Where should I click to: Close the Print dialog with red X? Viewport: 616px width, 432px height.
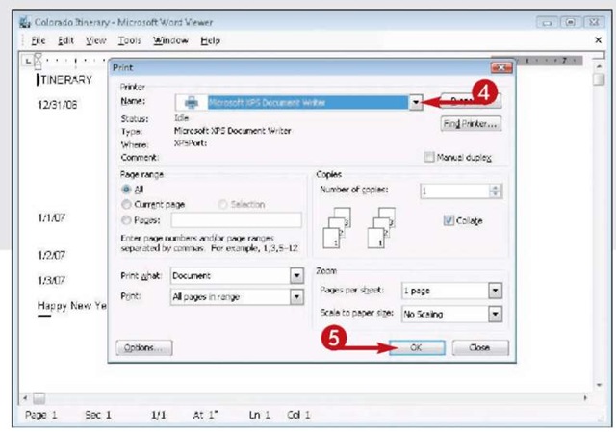[x=501, y=68]
